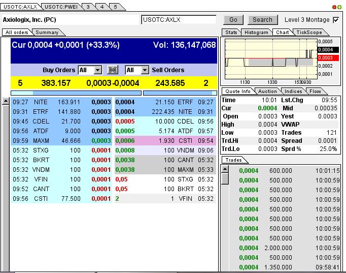
Task: Switch to the Auction tab
Action: point(267,92)
